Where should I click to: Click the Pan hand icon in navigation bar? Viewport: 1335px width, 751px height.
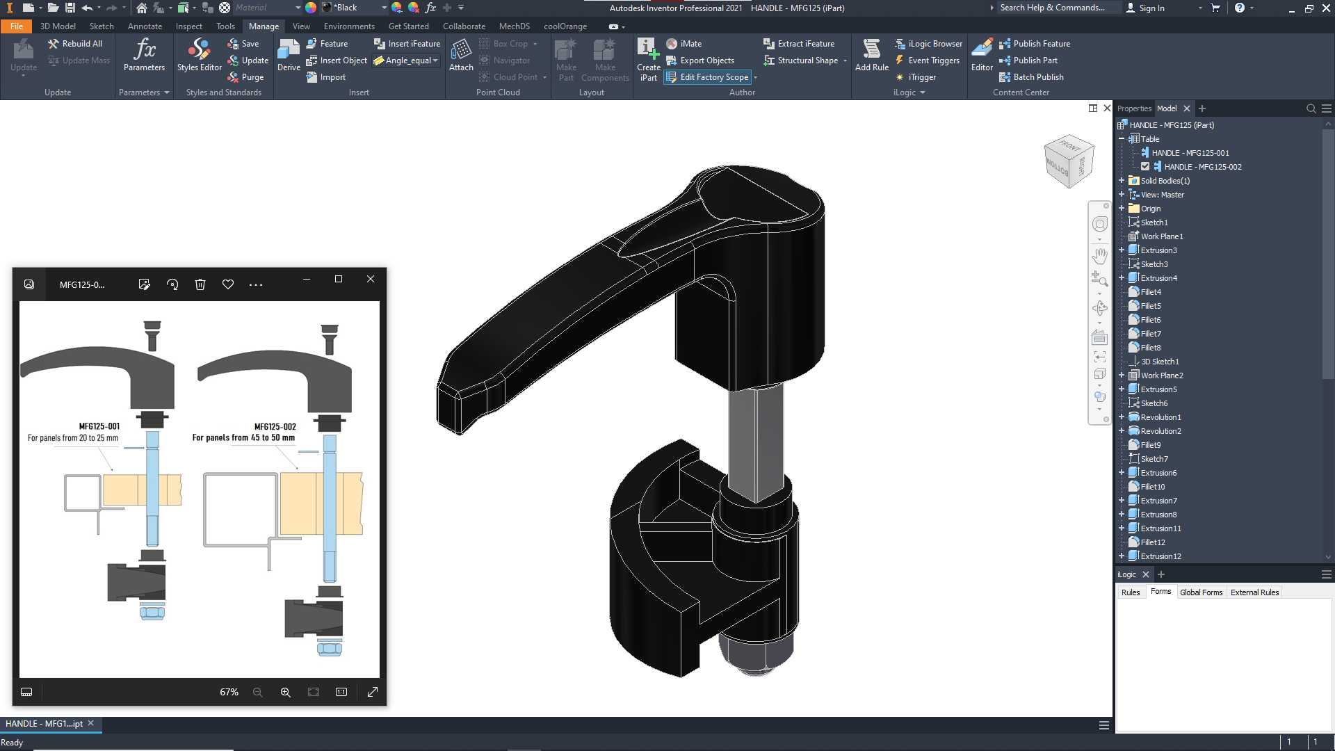[1099, 255]
